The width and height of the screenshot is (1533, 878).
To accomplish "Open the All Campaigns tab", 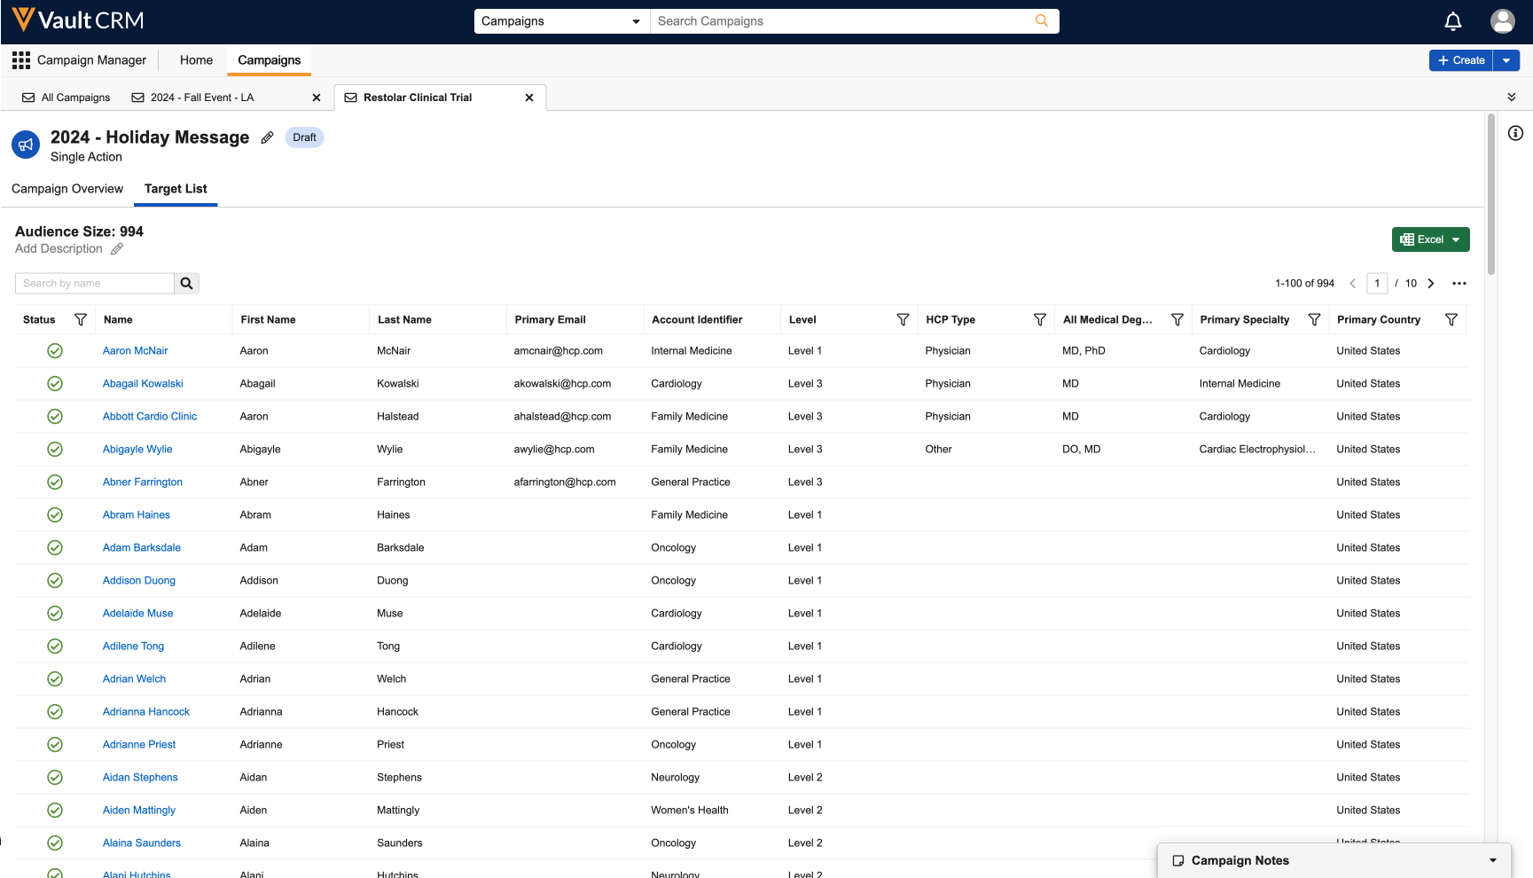I will 66,98.
